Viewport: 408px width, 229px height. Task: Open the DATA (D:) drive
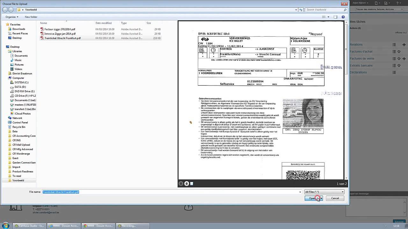pos(20,87)
